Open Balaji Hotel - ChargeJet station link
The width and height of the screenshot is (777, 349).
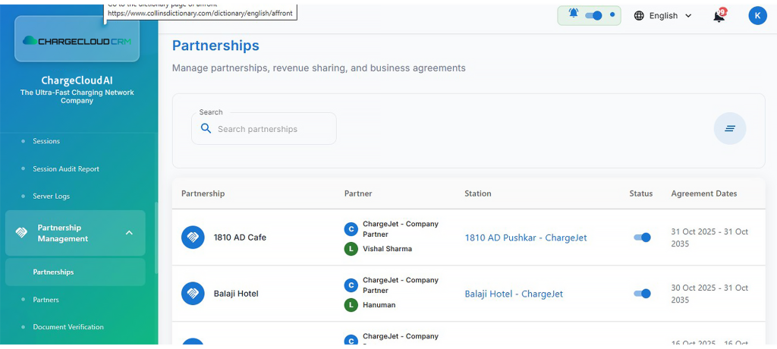click(514, 294)
